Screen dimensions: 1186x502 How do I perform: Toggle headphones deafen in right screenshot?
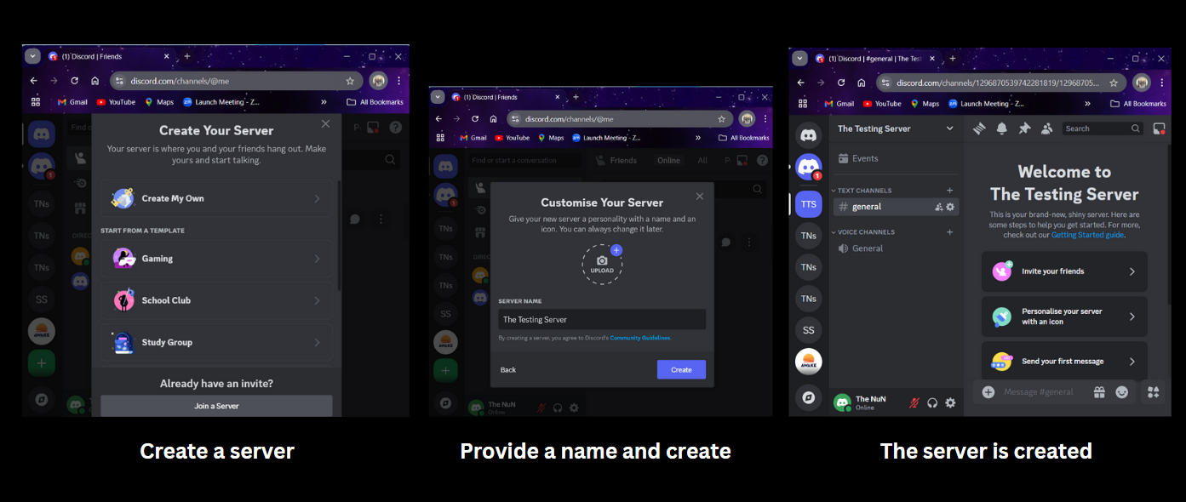pos(932,402)
